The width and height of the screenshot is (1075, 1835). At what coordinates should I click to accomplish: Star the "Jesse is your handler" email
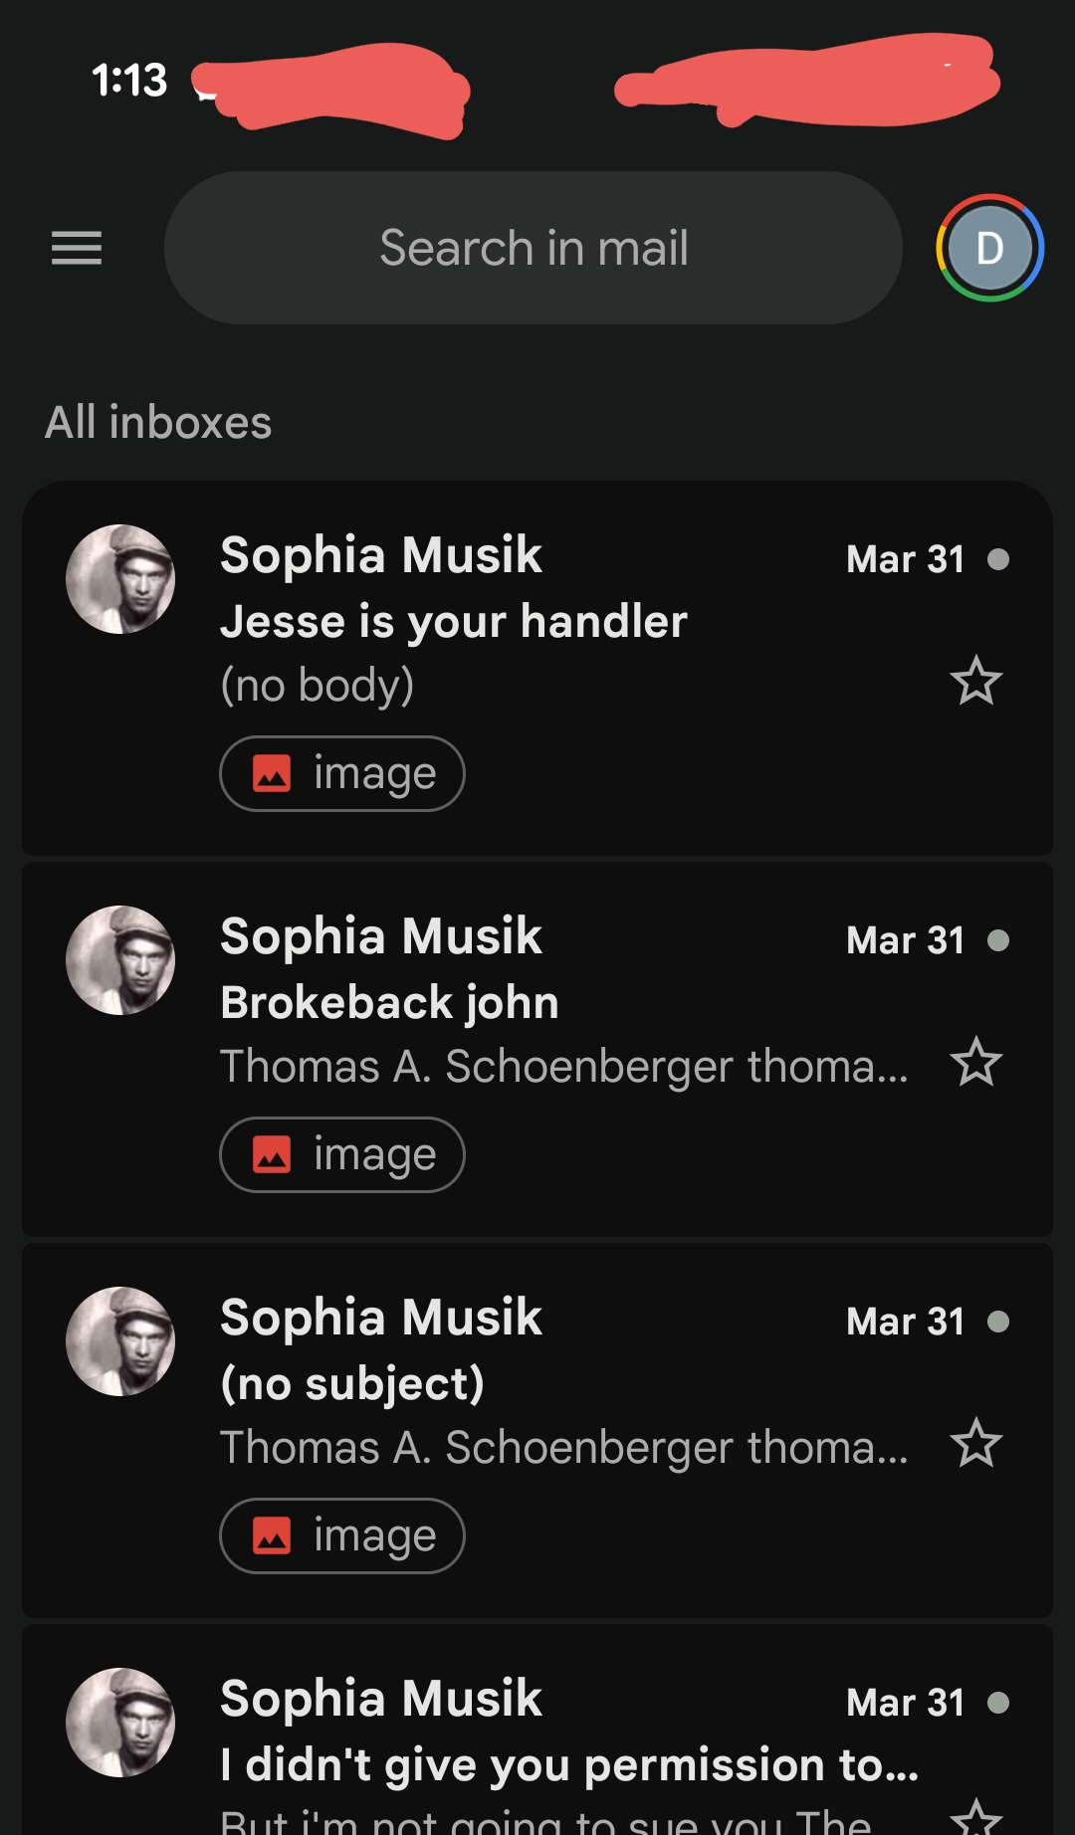[975, 682]
